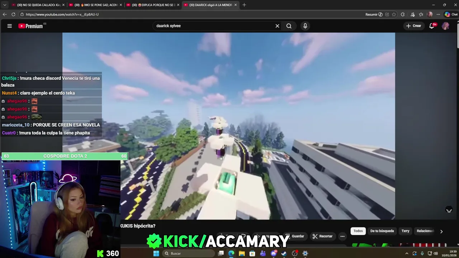Image resolution: width=459 pixels, height=258 pixels.
Task: Open Microsoft Edge from taskbar
Action: coord(231,253)
